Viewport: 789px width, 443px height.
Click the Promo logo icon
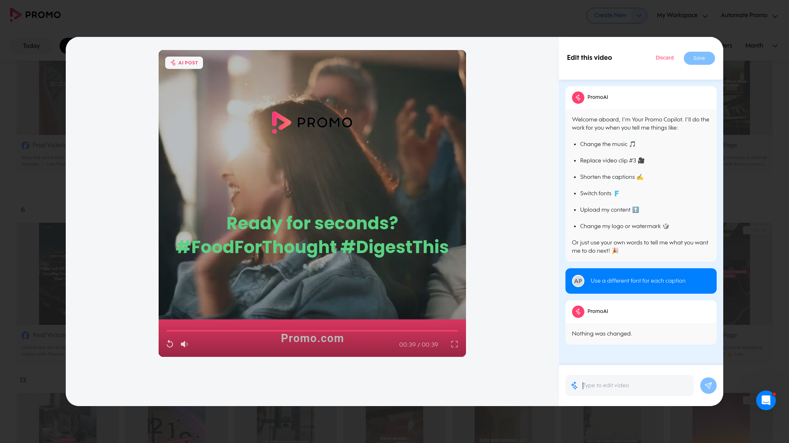click(x=15, y=15)
